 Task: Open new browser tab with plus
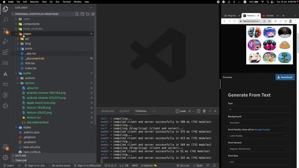284,15
